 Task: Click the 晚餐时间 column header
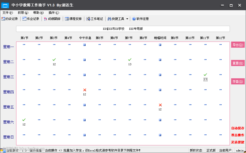pyautogui.click(x=160, y=38)
